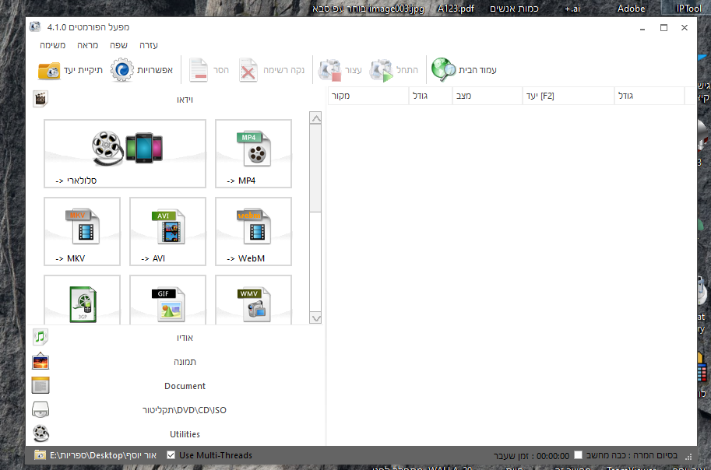Image resolution: width=711 pixels, height=470 pixels.
Task: Select the -> MKV conversion tile
Action: pos(82,231)
